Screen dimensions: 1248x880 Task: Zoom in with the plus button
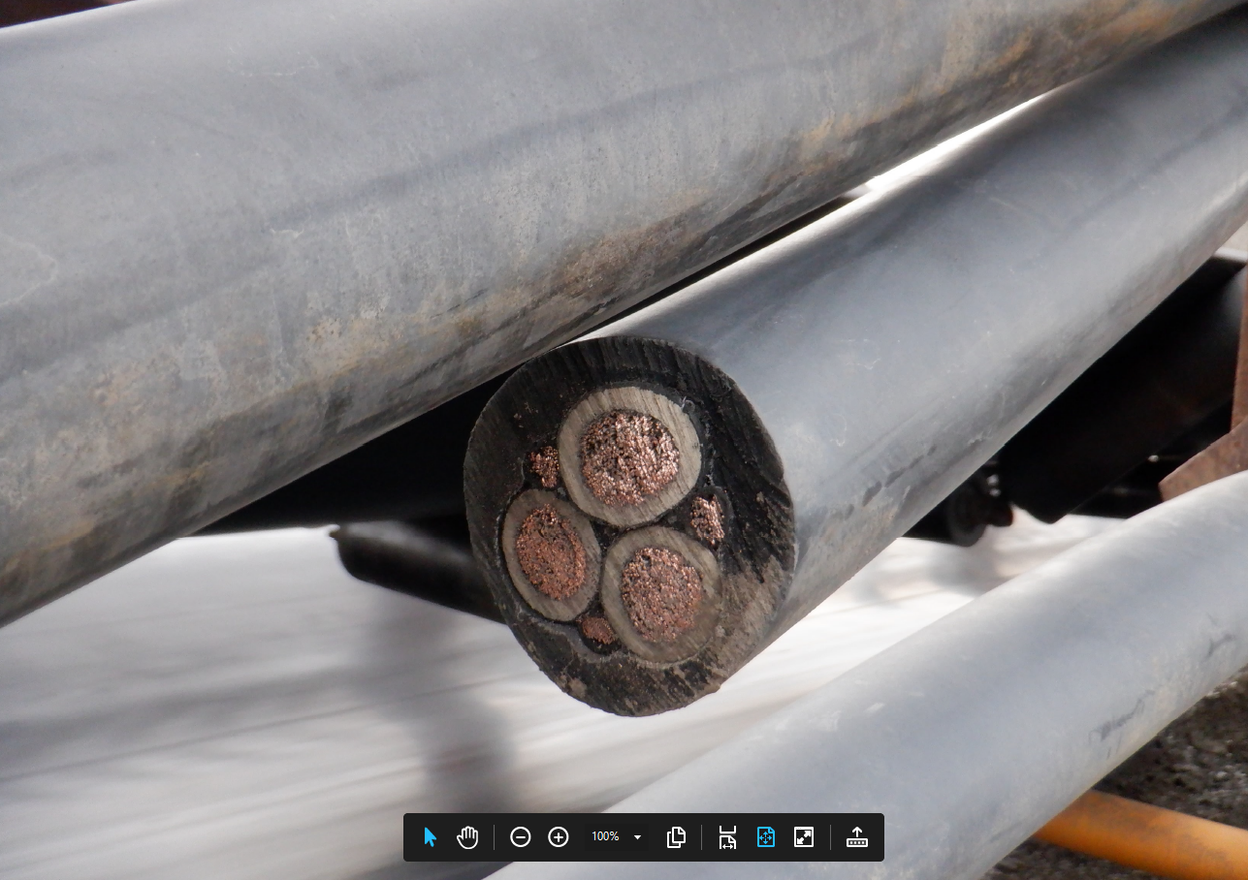[x=559, y=837]
